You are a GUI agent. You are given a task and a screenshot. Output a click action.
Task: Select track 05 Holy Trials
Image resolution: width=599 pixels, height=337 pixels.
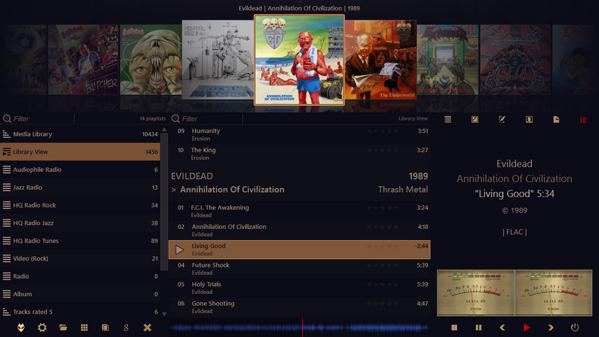pos(299,288)
